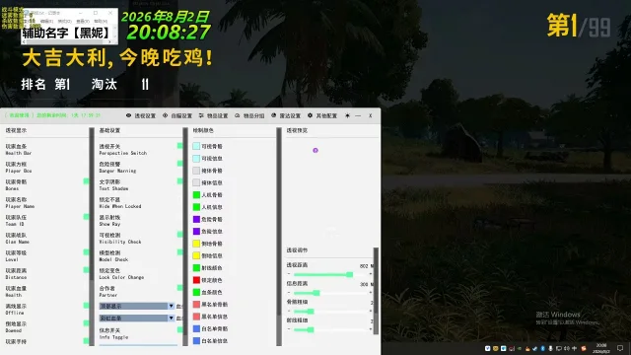Click the scrollbar beside the 透视调节 sliders
The height and width of the screenshot is (355, 631).
(x=377, y=291)
